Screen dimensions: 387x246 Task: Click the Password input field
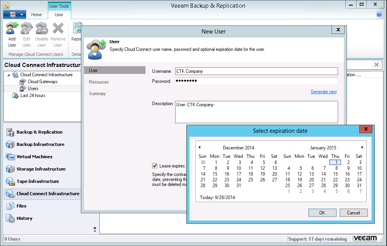pos(256,81)
